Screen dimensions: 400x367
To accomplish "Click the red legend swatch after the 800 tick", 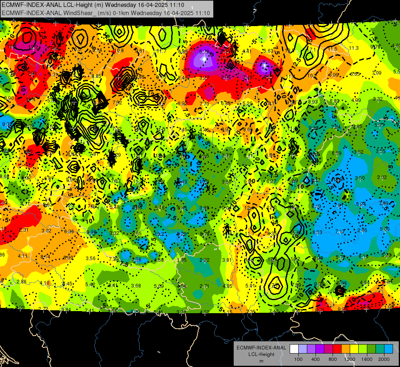I will 337,349.
